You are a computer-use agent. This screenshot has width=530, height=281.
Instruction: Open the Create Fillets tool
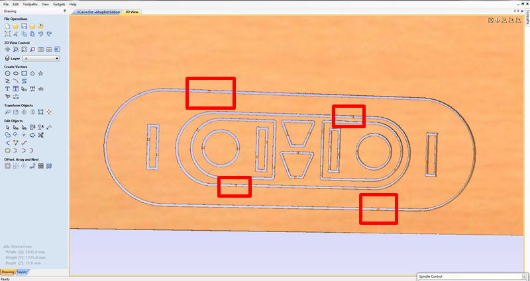pos(7,143)
